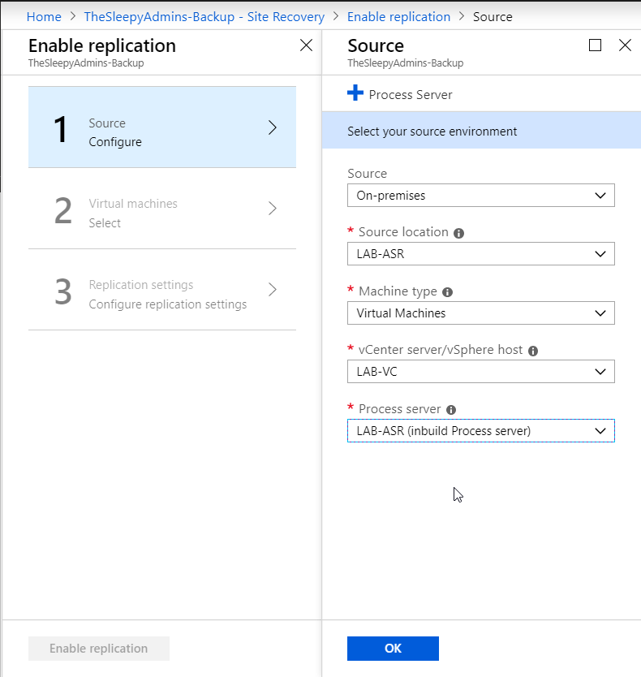This screenshot has height=677, width=641.
Task: Select step 1 Source Configure
Action: (x=162, y=127)
